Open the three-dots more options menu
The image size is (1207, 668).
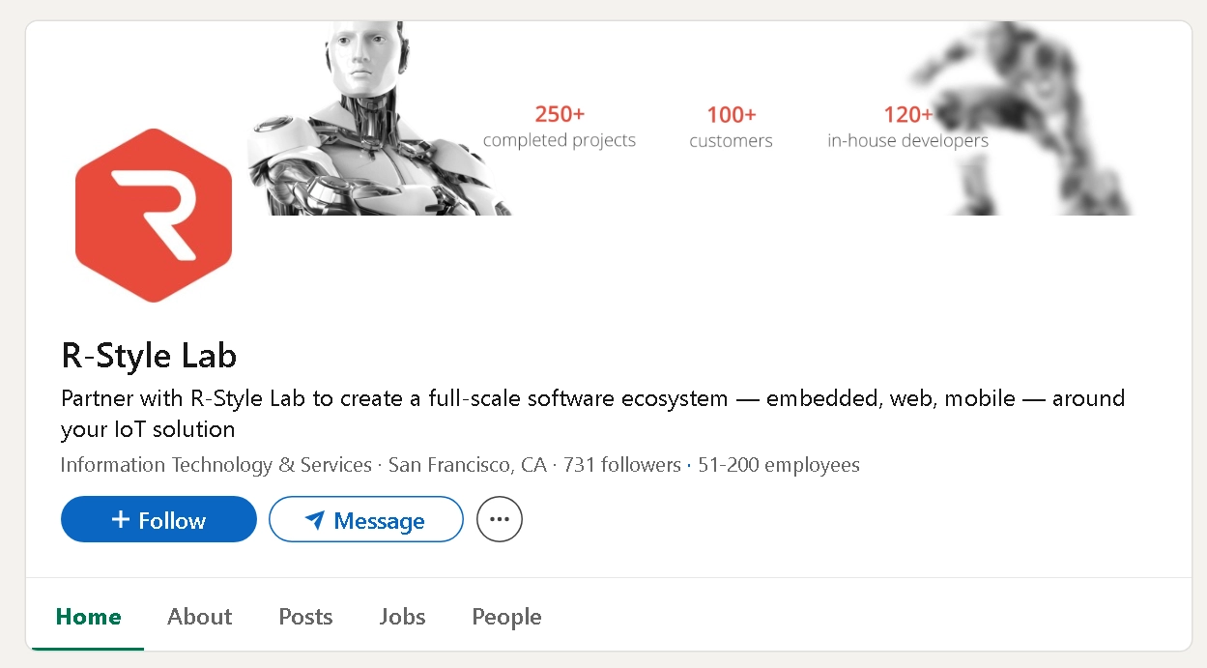tap(500, 520)
